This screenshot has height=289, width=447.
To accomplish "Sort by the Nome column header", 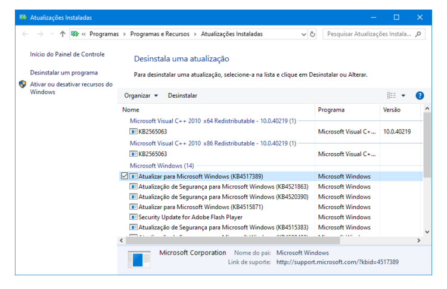I will 131,110.
